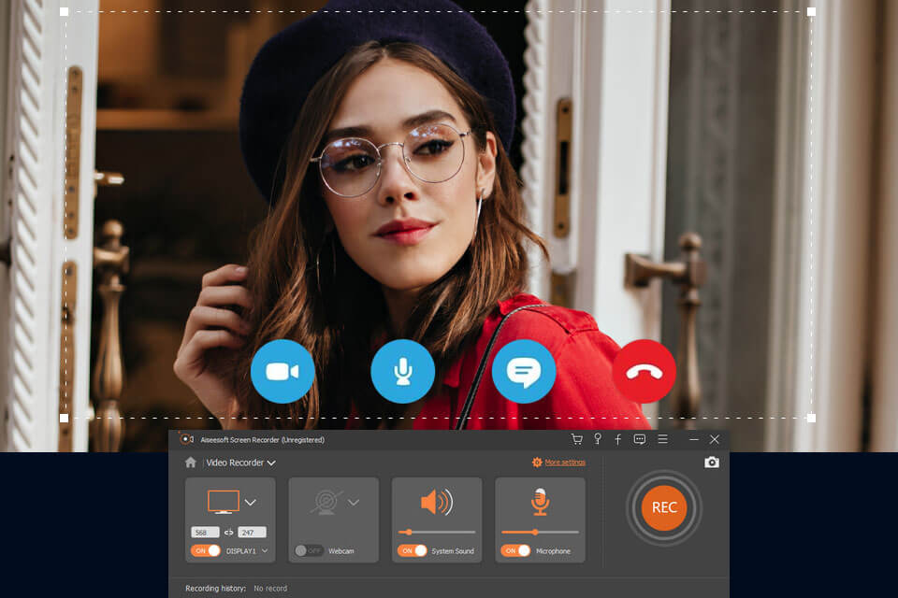Start recording with REC button

point(664,507)
